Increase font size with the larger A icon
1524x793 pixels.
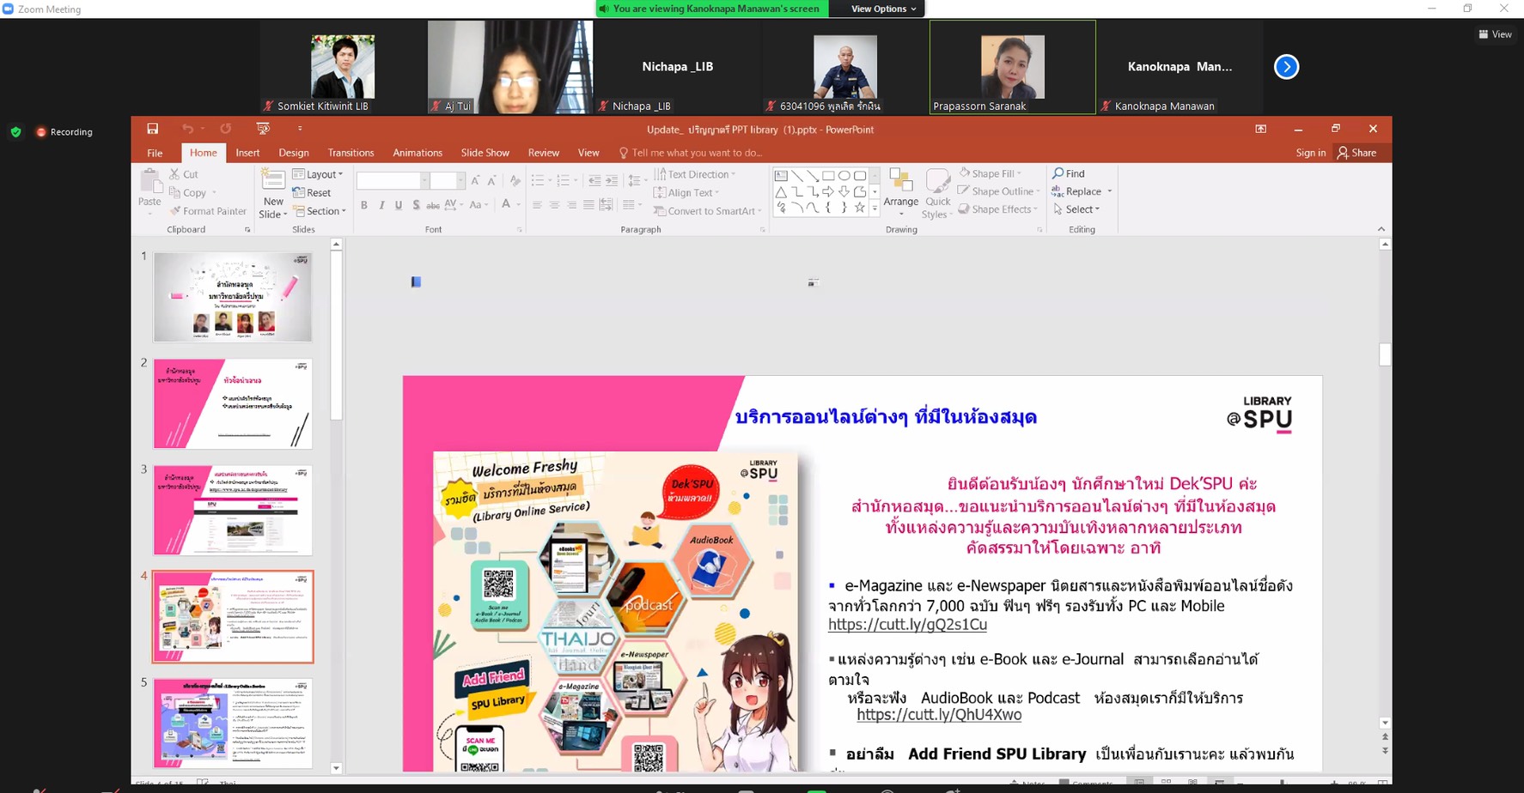[475, 180]
